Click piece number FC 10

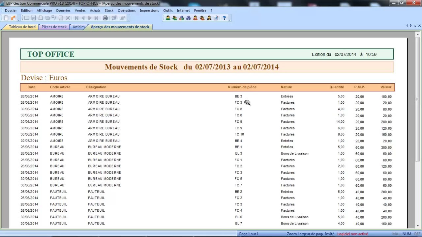239,134
